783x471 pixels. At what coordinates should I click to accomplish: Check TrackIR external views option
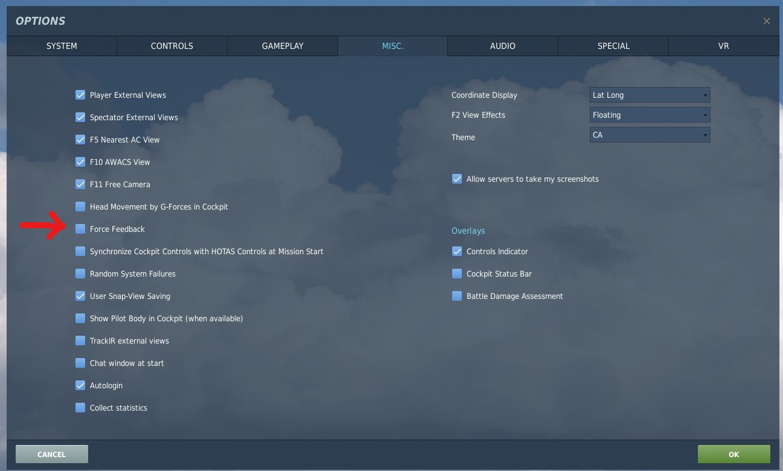click(x=80, y=341)
